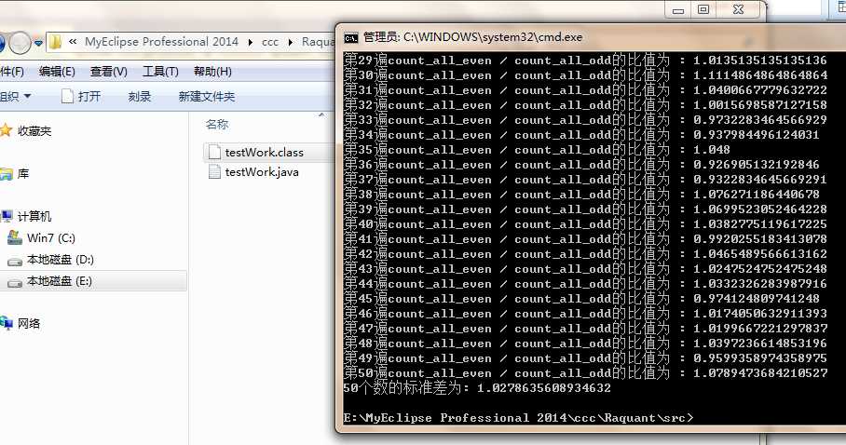Screen dimensions: 846x445
Task: Expand the arrow after MyEclipse Professional 2014
Action: pos(251,42)
